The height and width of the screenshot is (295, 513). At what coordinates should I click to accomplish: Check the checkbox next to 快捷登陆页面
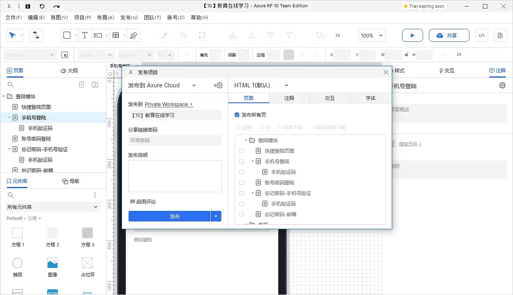(x=242, y=151)
